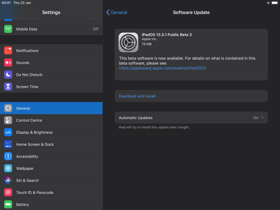Tap the Sounds speaker icon
This screenshot has width=280, height=210.
8,63
